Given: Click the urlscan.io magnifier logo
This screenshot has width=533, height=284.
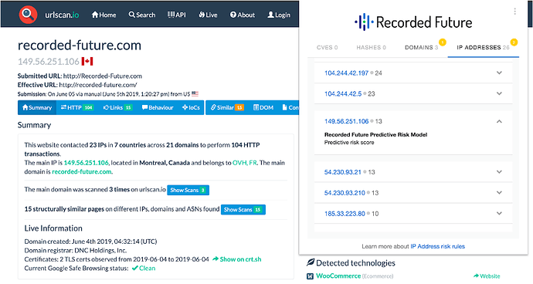Looking at the screenshot, I should [28, 14].
